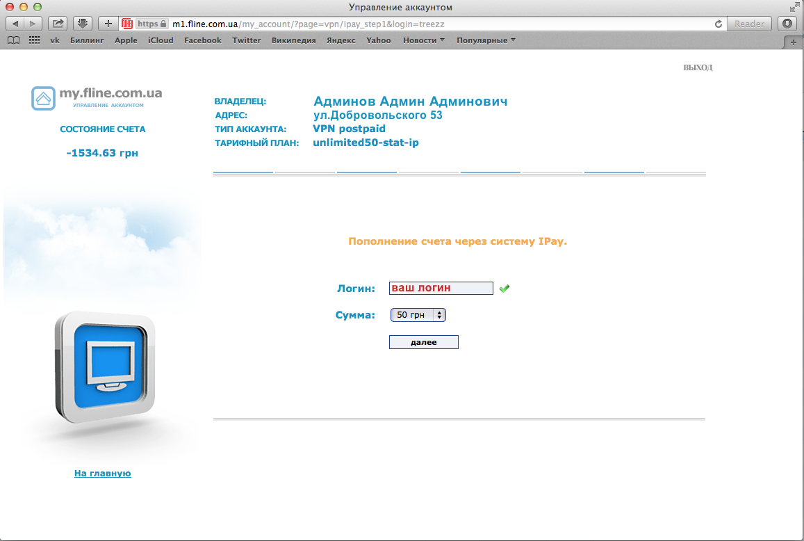The width and height of the screenshot is (804, 541).
Task: Add a new tab with plus button
Action: click(793, 42)
